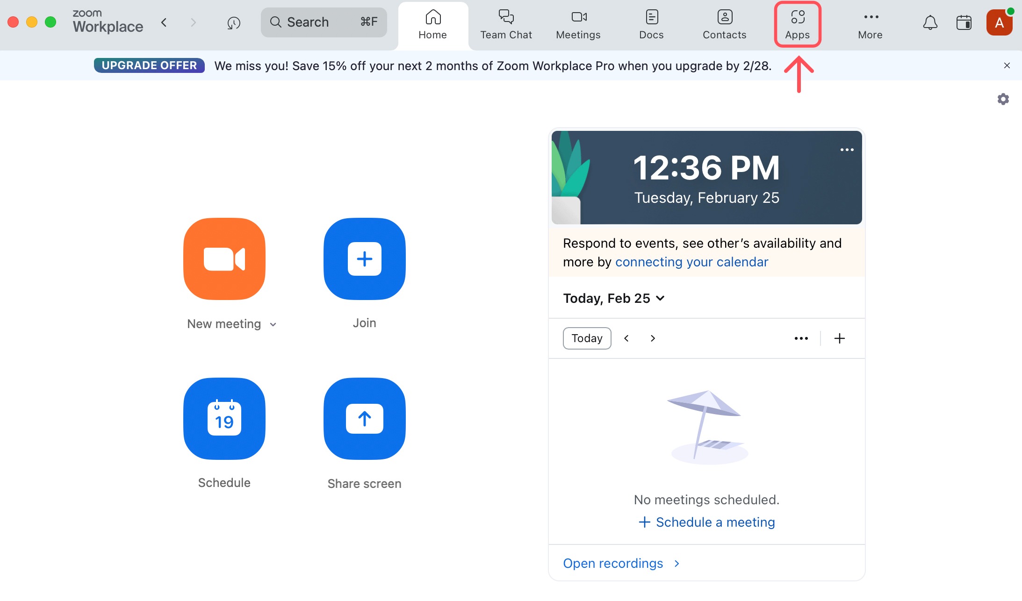Image resolution: width=1022 pixels, height=601 pixels.
Task: Open the calendar icon in the top bar
Action: click(964, 22)
